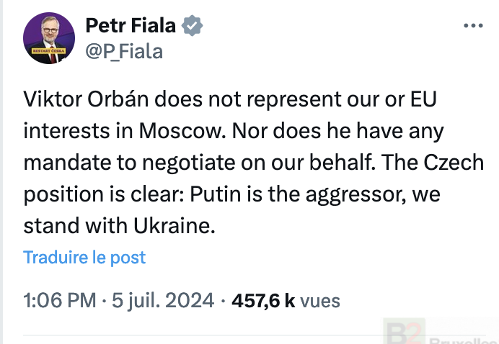Viewport: 499px width, 344px height.
Task: Click the word Czech in tweet
Action: click(x=454, y=163)
